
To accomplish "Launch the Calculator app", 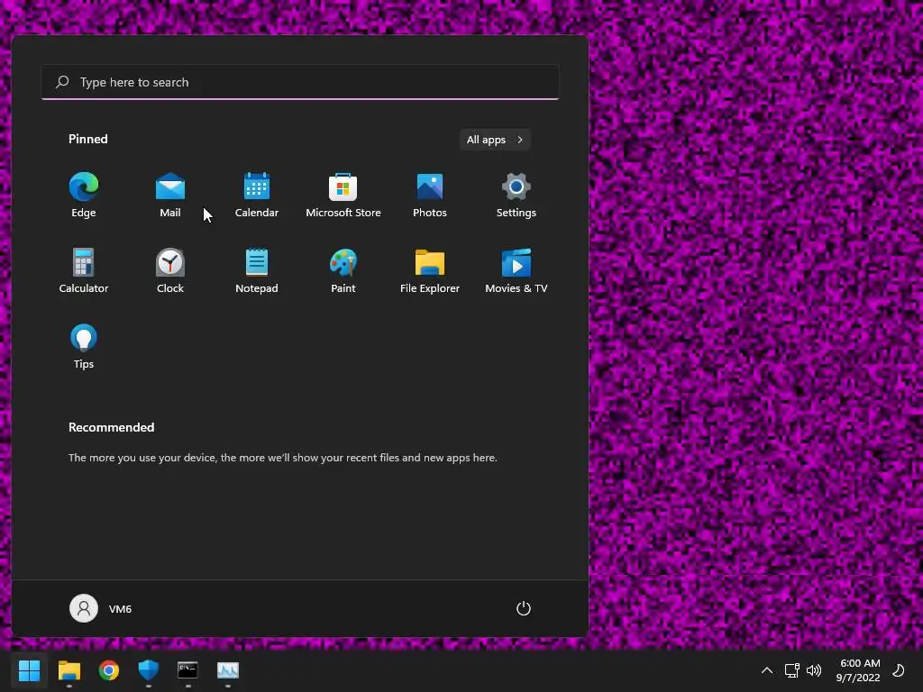I will coord(84,271).
